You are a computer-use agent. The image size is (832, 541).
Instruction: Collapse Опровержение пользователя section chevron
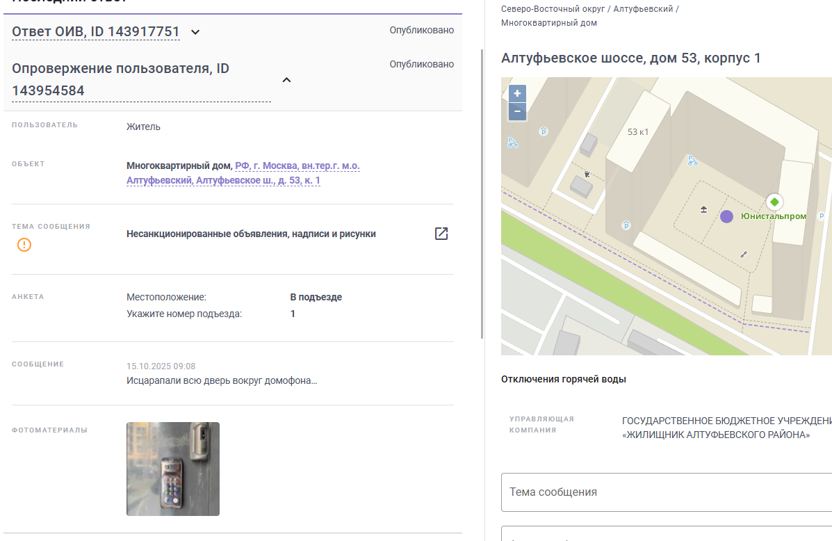point(286,80)
